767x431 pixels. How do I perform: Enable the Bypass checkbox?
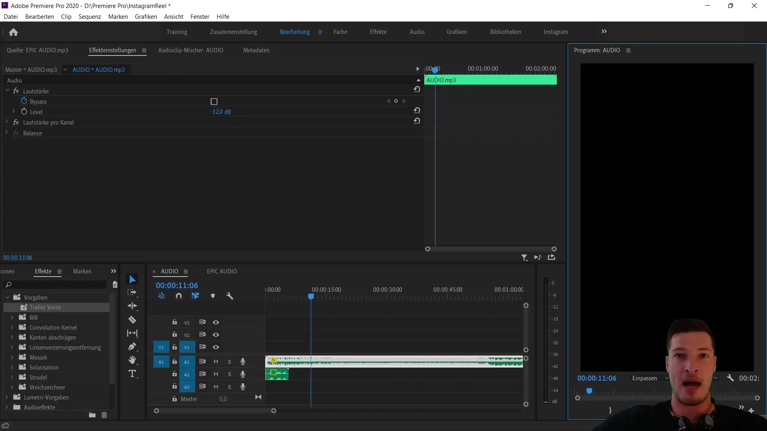(x=214, y=102)
